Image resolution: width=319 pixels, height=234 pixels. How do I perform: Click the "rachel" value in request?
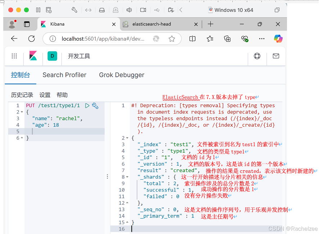[x=68, y=118]
